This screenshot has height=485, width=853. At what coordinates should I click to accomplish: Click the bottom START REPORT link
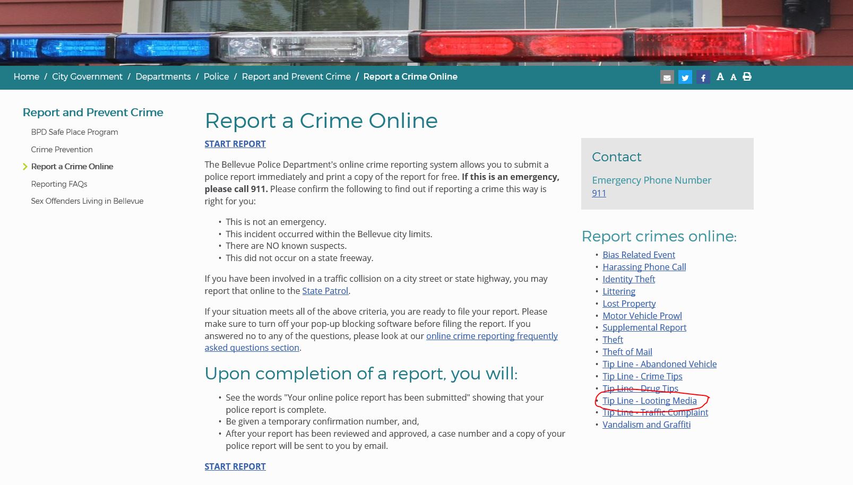[x=235, y=466]
